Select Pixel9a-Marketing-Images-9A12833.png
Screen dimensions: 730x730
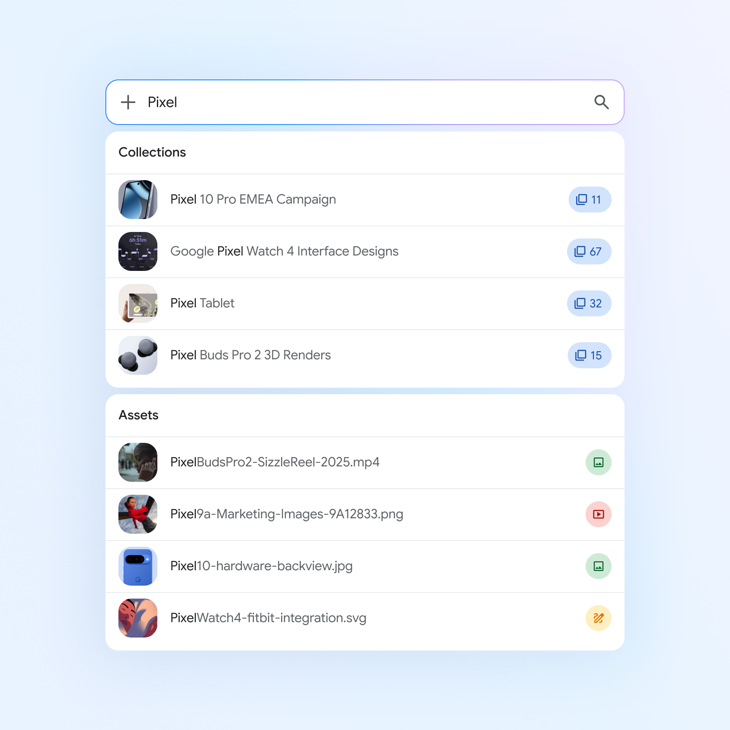[365, 515]
